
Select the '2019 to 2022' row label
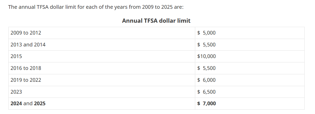point(26,80)
